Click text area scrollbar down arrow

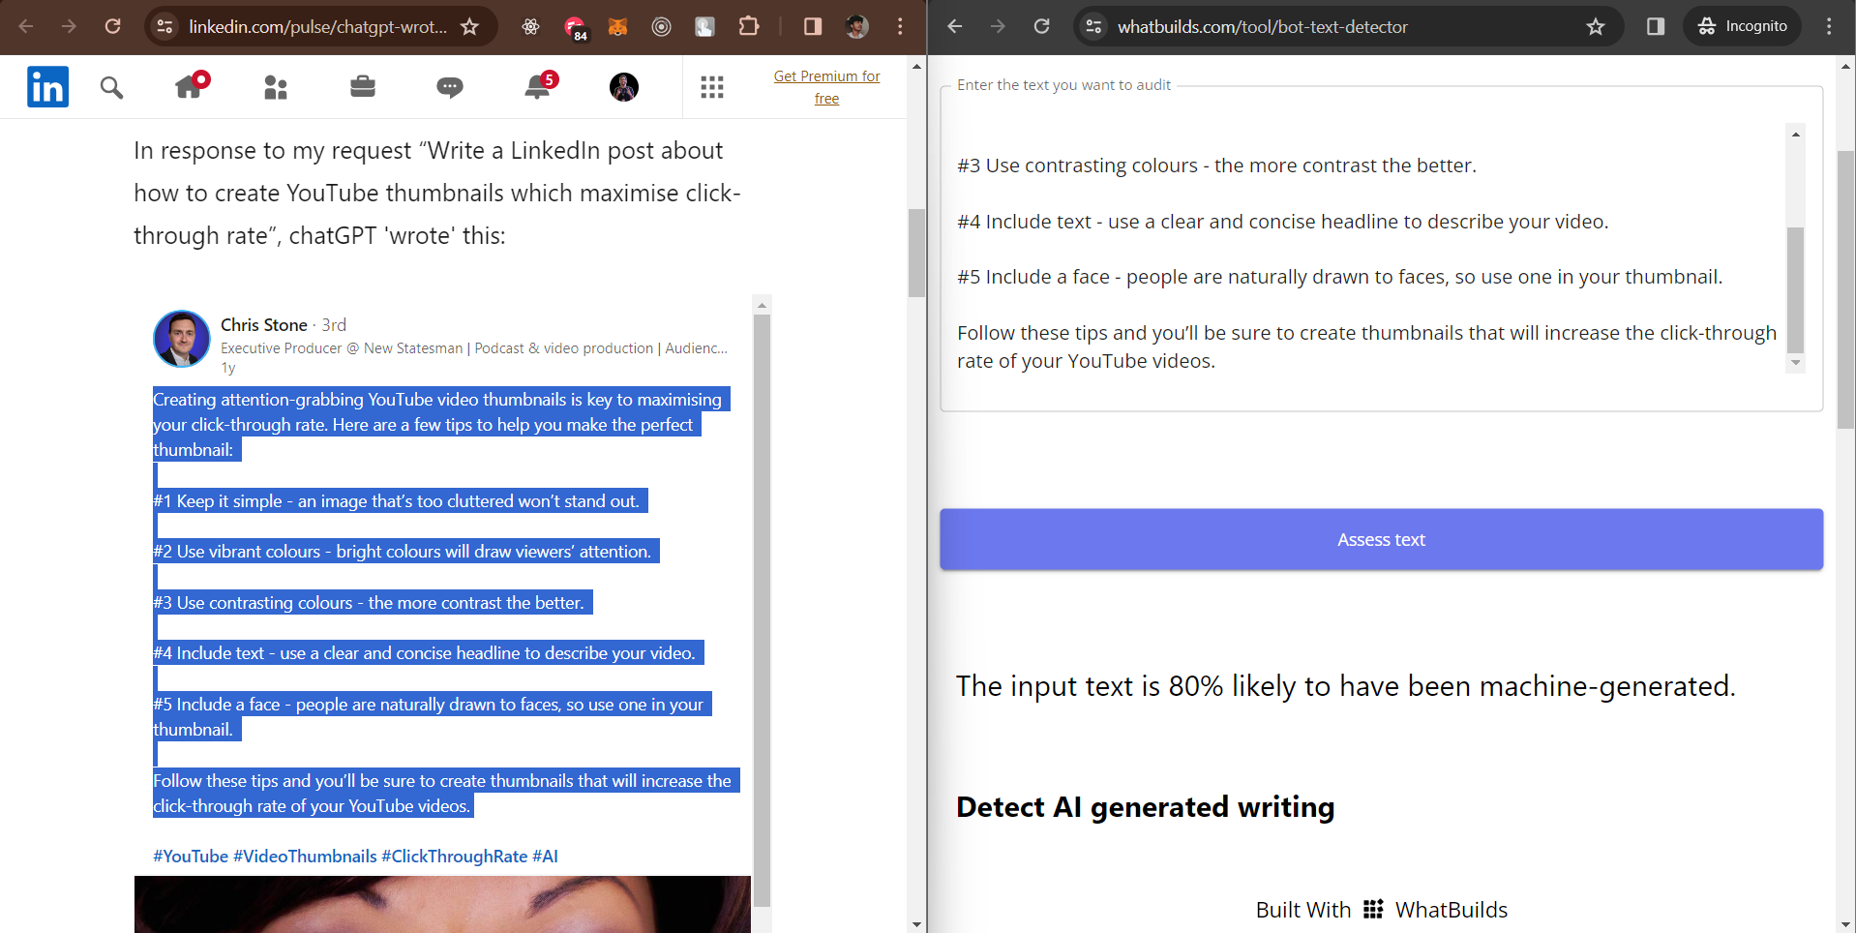(x=1796, y=363)
